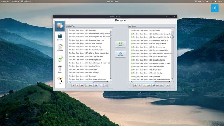Click Load under Original Files
224x126 pixels.
click(x=90, y=85)
